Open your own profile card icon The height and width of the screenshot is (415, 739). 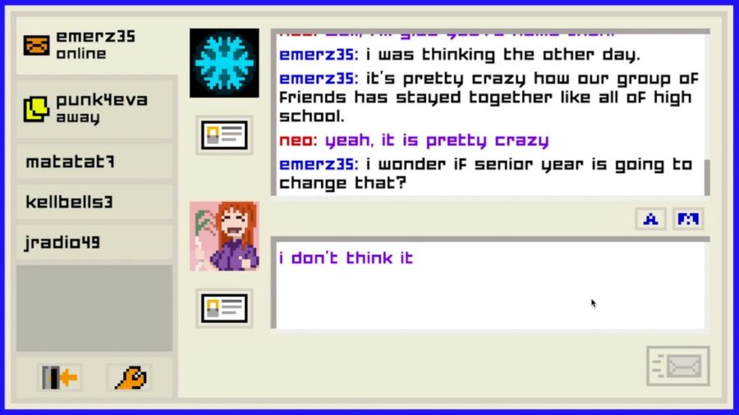click(x=224, y=308)
